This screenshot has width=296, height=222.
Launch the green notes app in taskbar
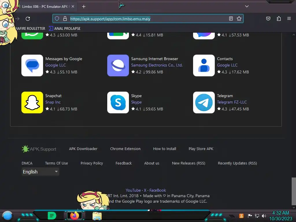pos(52,216)
